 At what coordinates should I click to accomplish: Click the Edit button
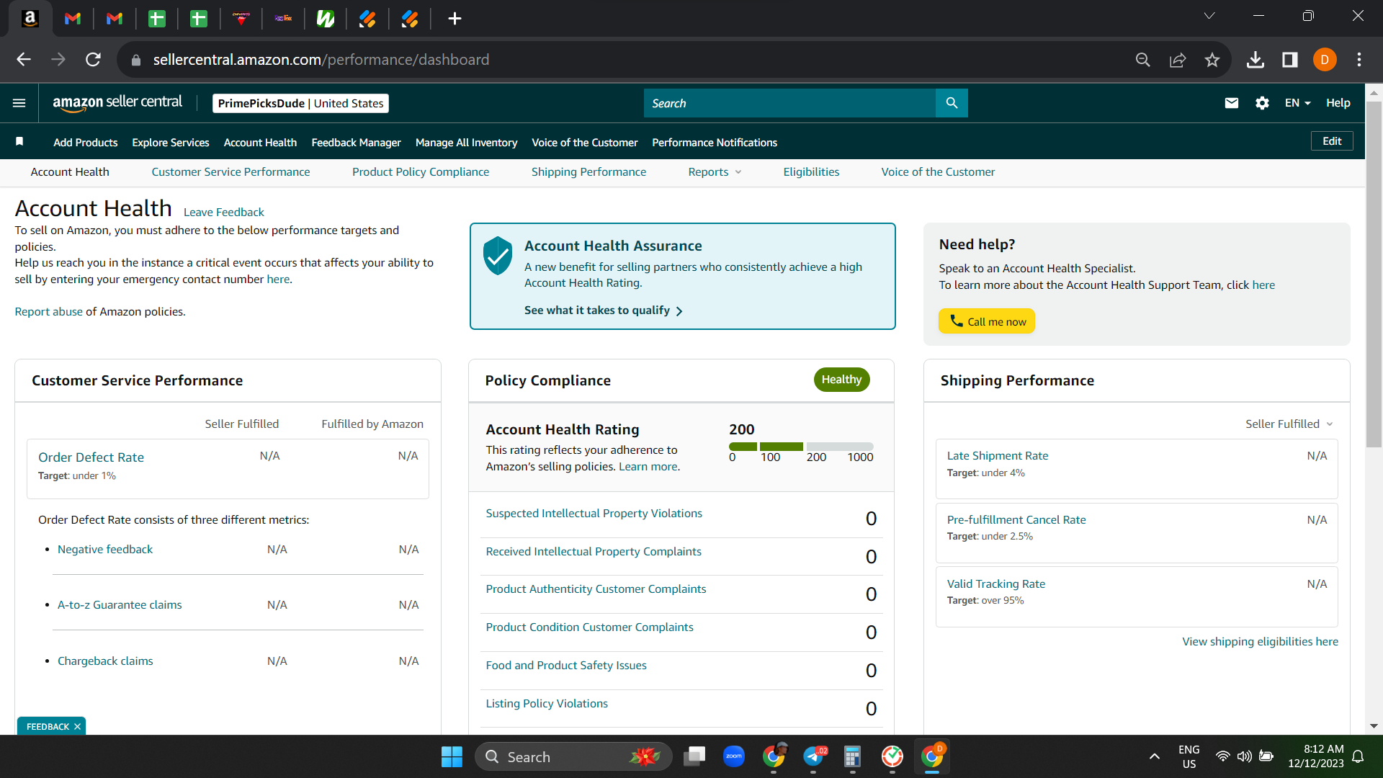(x=1332, y=141)
